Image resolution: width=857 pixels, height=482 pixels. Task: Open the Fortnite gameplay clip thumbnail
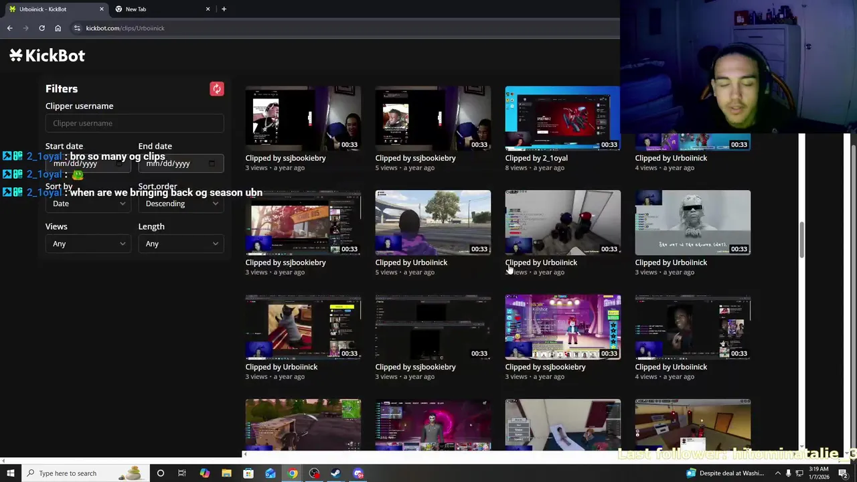[303, 424]
